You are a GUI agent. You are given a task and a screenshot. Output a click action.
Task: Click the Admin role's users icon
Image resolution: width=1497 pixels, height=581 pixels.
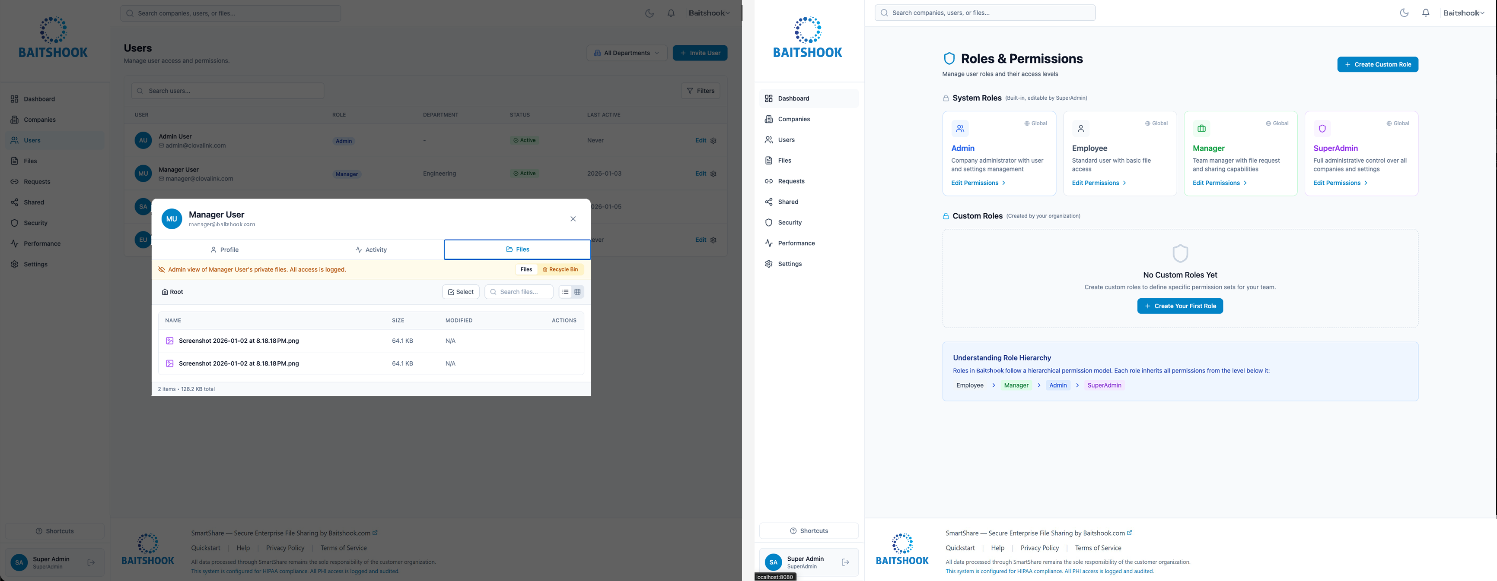coord(960,129)
